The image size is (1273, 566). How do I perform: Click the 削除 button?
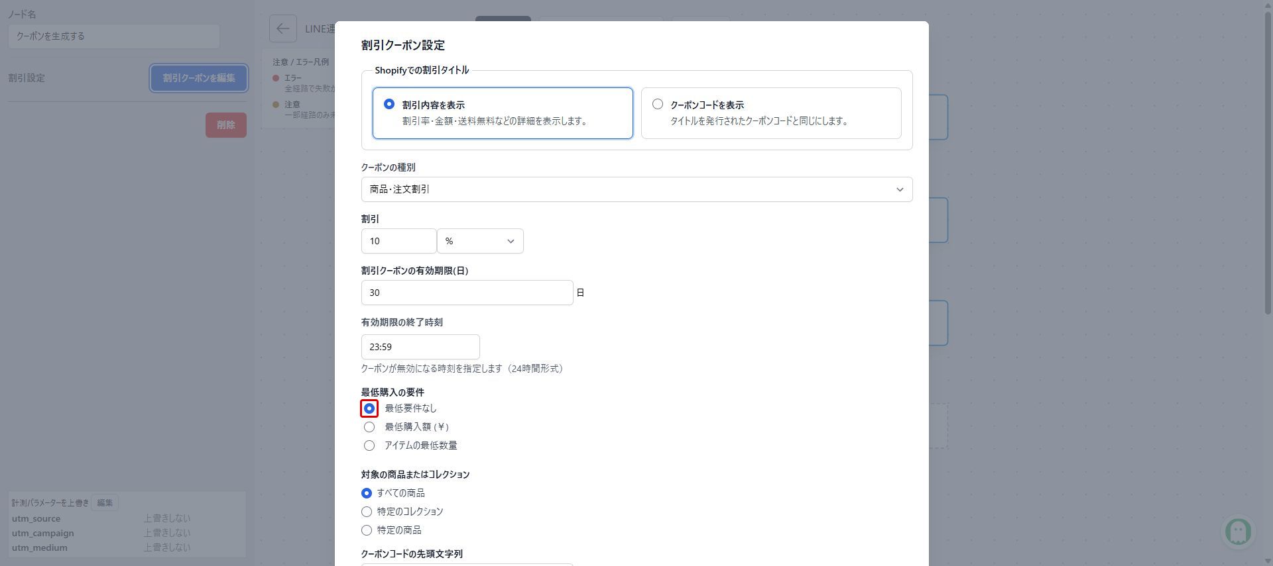226,125
